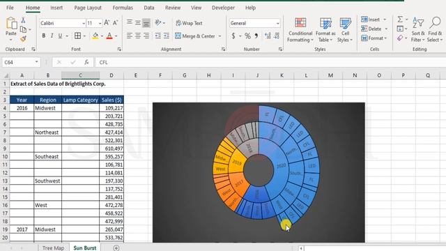Viewport: 446px width, 251px height.
Task: Click Decrease Decimal icon
Action: point(277,36)
